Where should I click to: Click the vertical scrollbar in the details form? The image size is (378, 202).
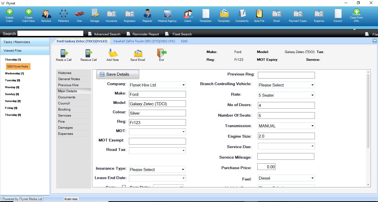(368, 111)
